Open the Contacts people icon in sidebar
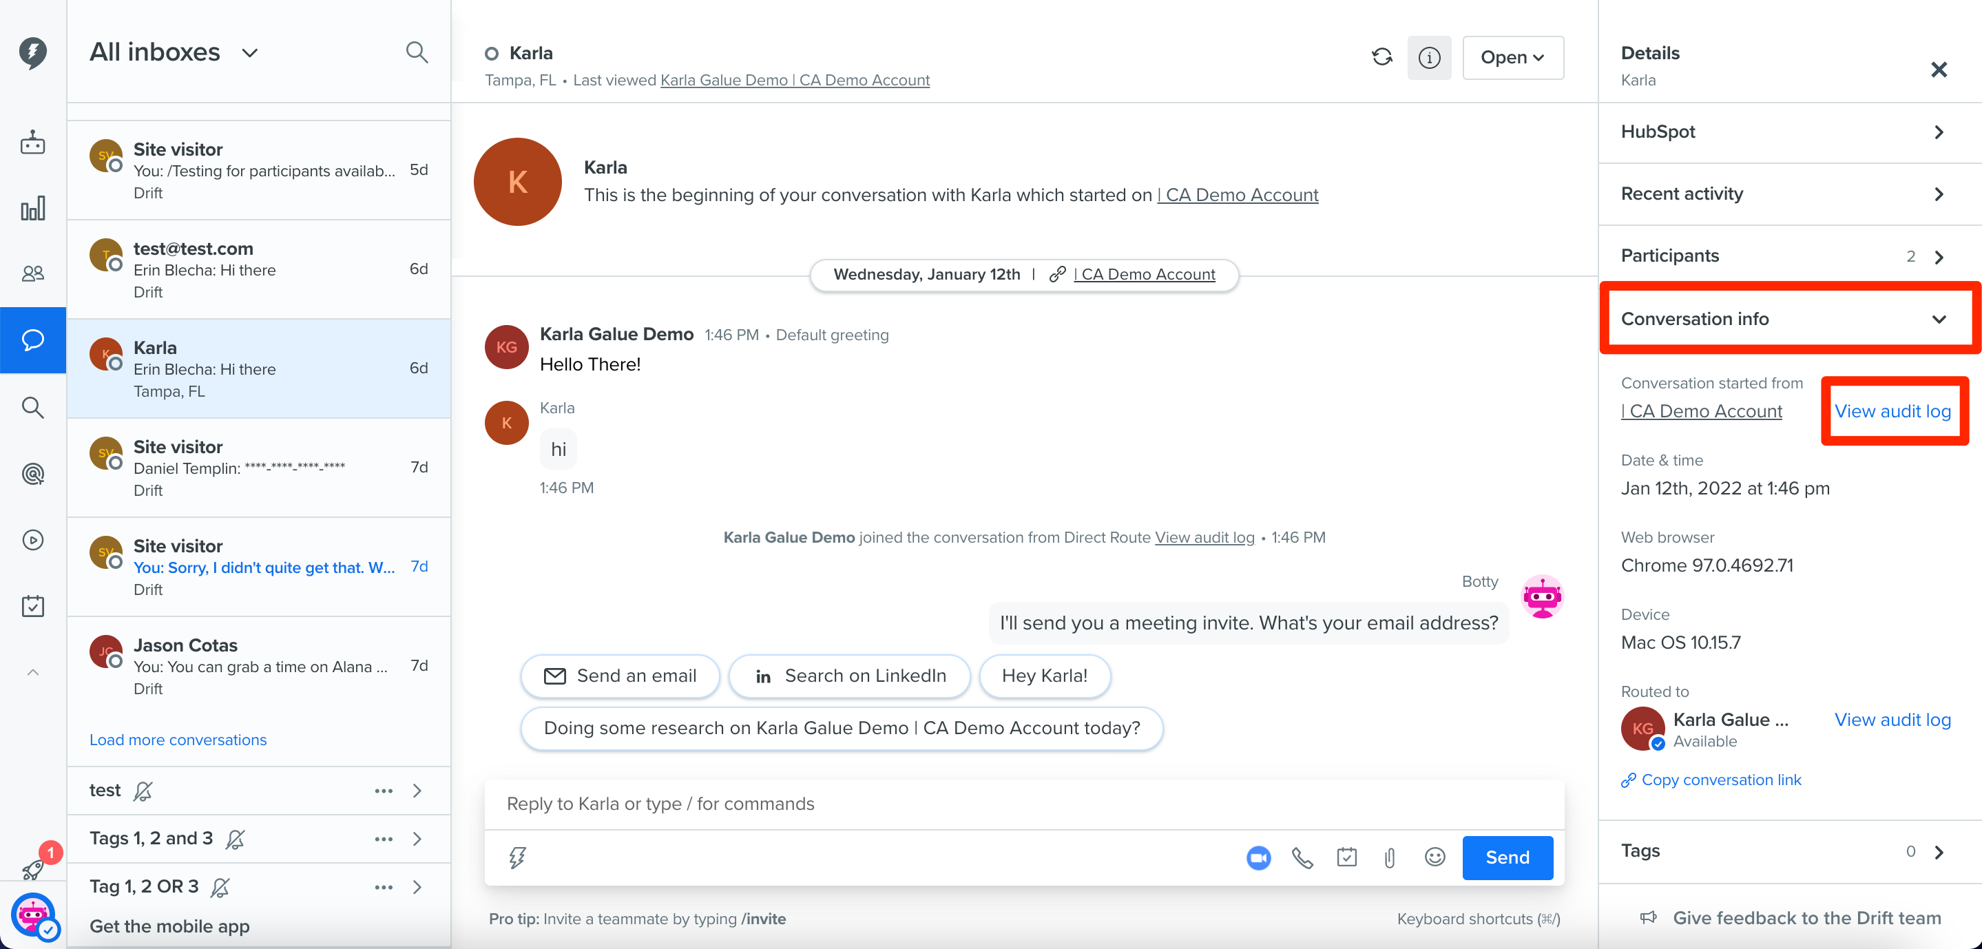 (x=32, y=273)
